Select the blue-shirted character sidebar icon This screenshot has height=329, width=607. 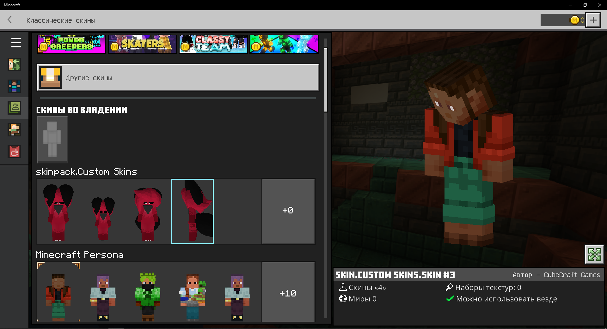pyautogui.click(x=14, y=86)
